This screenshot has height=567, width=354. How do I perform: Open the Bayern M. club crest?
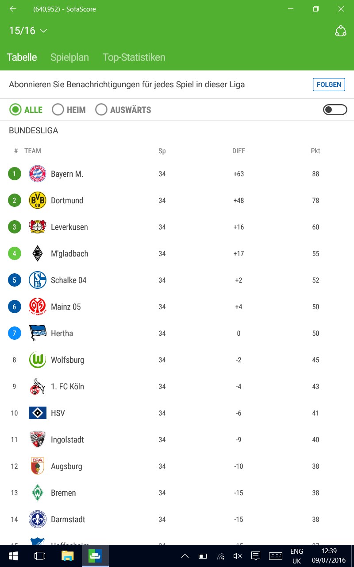pyautogui.click(x=38, y=174)
